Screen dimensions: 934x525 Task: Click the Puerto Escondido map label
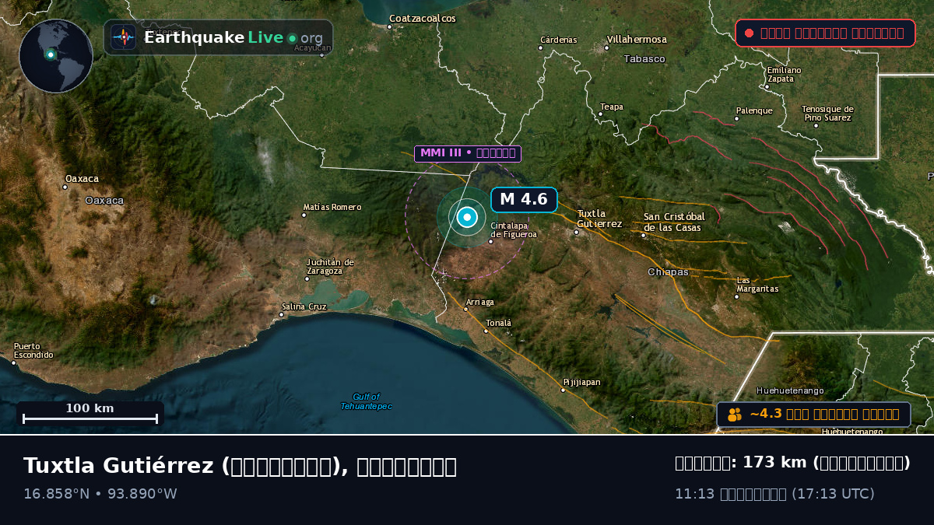tap(33, 351)
